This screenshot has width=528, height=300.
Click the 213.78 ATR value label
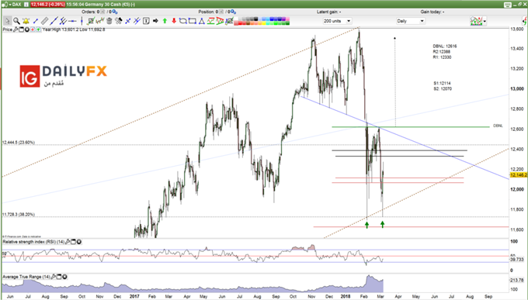tap(517, 280)
